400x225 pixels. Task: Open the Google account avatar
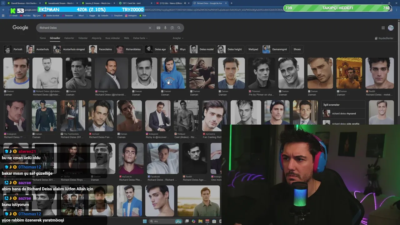391,28
